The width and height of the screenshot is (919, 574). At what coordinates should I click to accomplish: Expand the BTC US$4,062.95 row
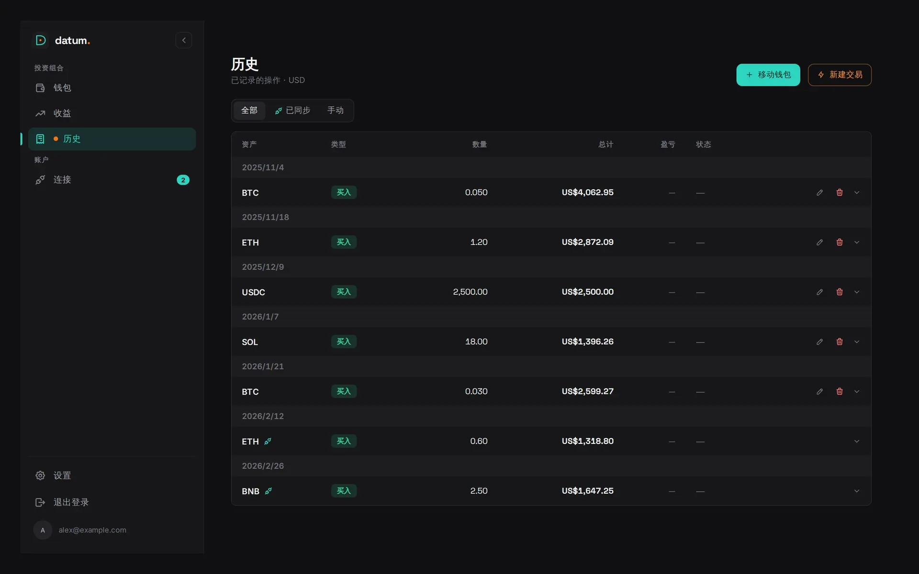[857, 192]
